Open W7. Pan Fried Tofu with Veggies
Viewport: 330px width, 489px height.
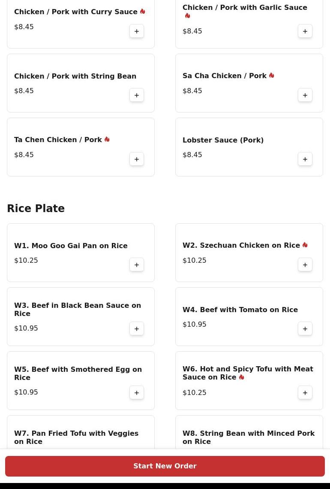(x=76, y=437)
